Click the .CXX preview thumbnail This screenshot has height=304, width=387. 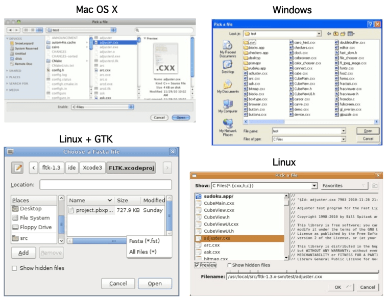[x=165, y=59]
